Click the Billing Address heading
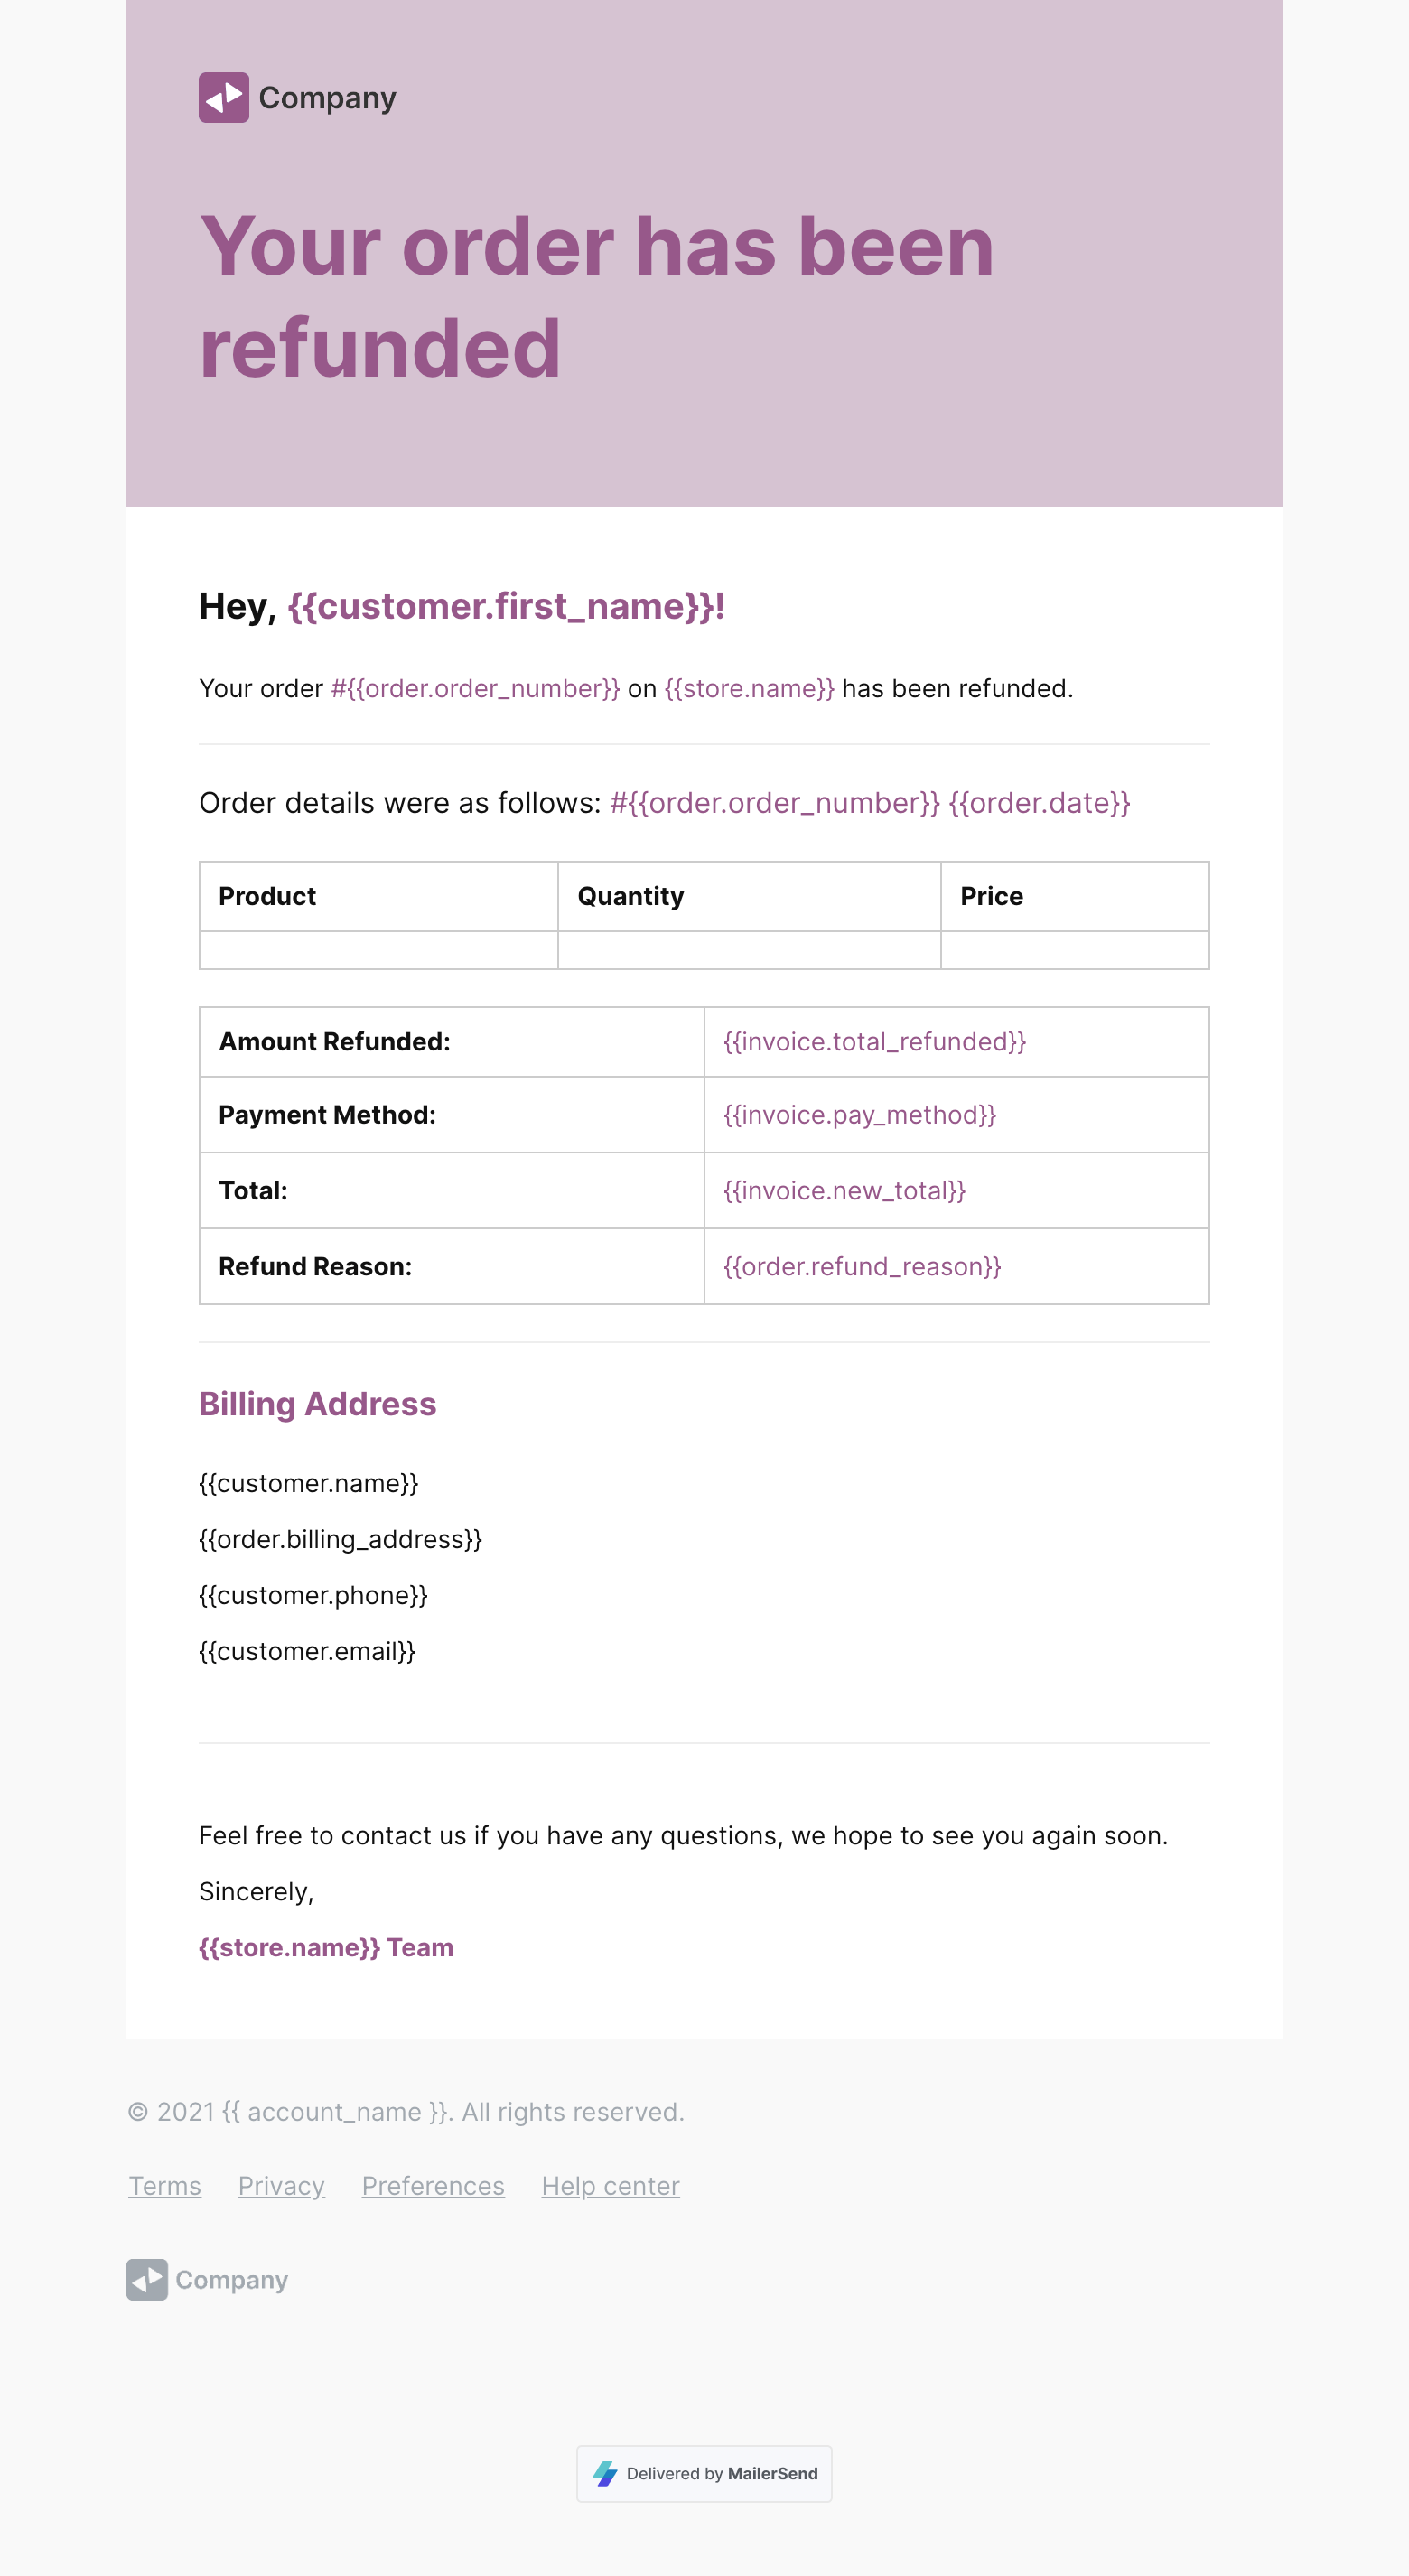Image resolution: width=1409 pixels, height=2576 pixels. point(317,1404)
